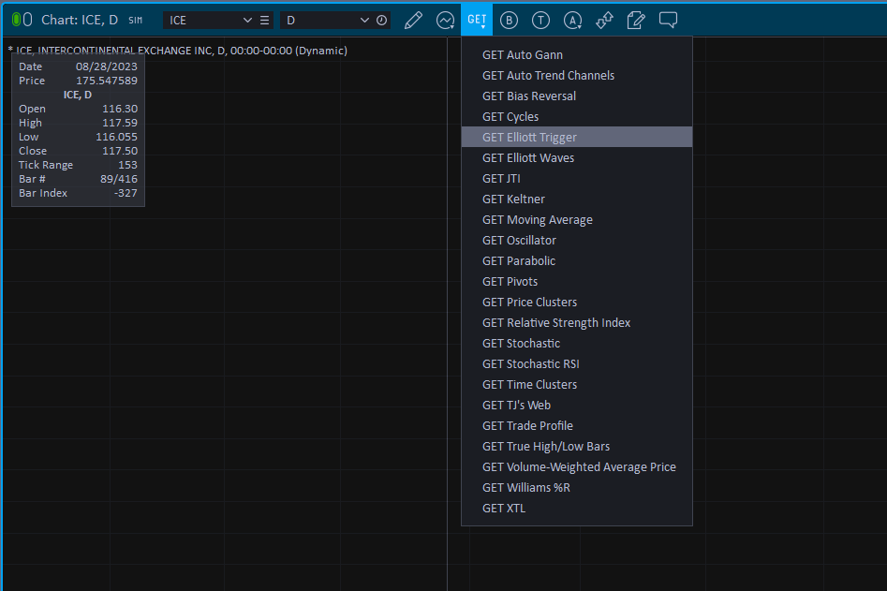Click the Bar Index value -327
The width and height of the screenshot is (887, 591).
pyautogui.click(x=126, y=193)
